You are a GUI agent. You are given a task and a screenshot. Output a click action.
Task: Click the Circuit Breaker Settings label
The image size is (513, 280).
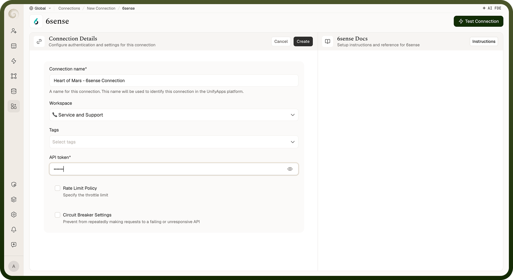[87, 215]
